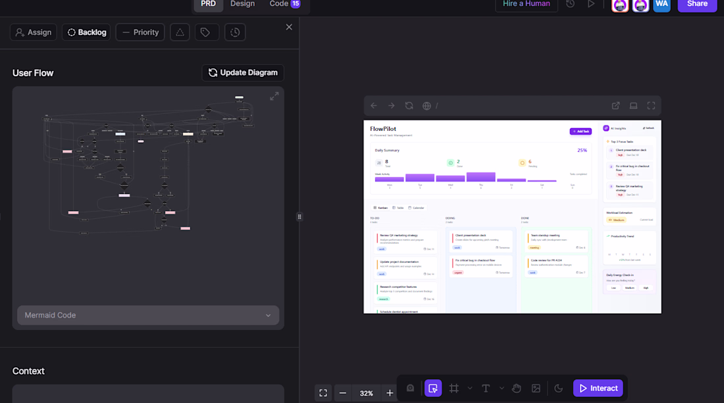Click the Interact button
This screenshot has height=403, width=724.
pos(598,389)
